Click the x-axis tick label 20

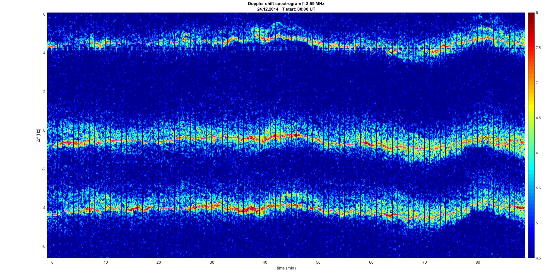click(158, 262)
